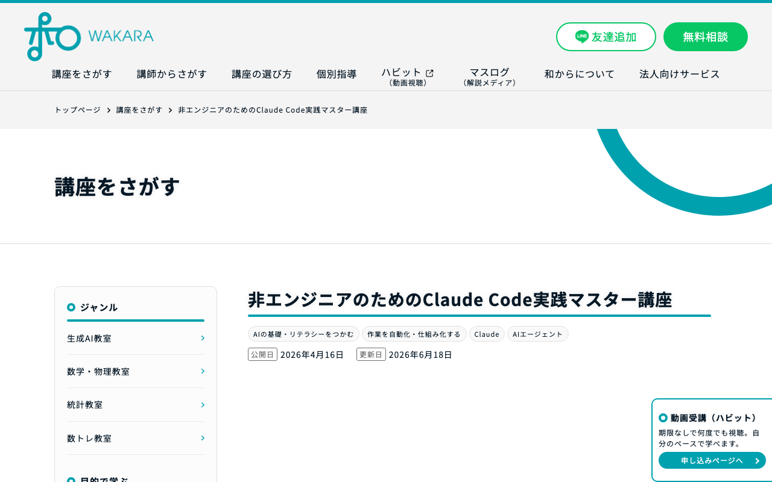Click the AIエージェント tag
This screenshot has height=482, width=772.
click(x=537, y=334)
